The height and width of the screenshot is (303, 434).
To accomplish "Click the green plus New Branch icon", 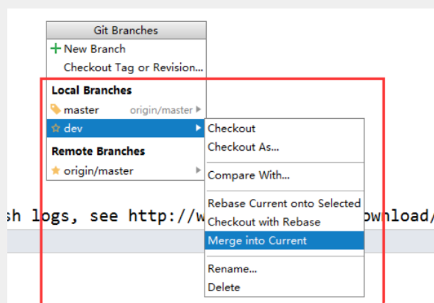I will [55, 49].
